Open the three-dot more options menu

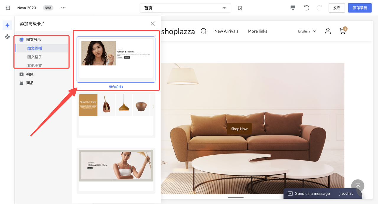point(63,8)
